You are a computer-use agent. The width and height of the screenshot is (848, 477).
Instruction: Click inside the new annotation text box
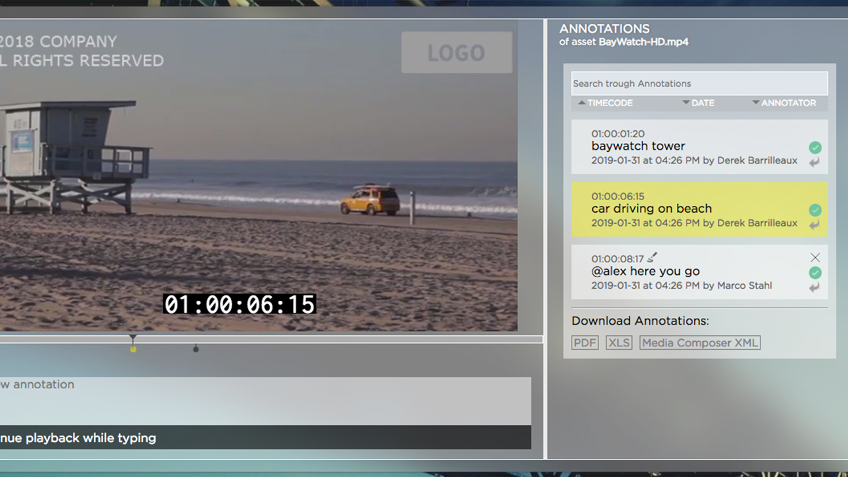click(x=265, y=401)
